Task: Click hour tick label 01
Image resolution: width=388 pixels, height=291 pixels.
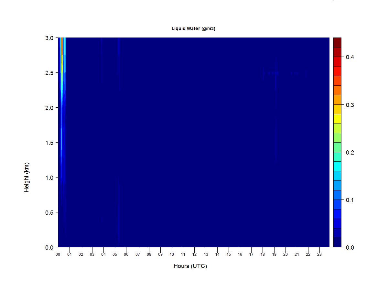Action: [x=69, y=254]
